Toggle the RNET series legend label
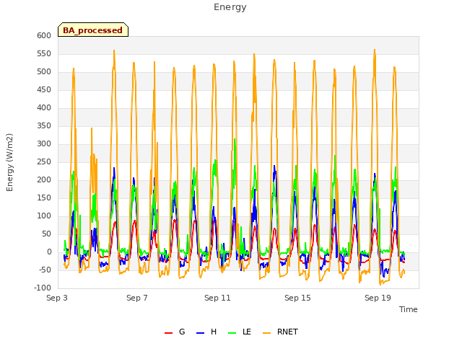This screenshot has height=346, width=462. click(287, 332)
